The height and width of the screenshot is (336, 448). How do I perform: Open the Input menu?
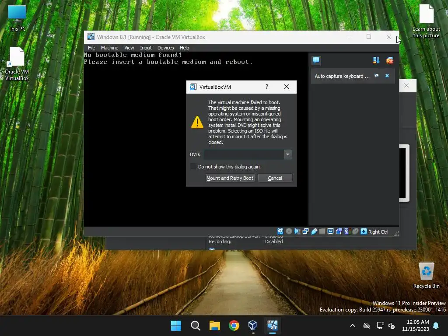tap(146, 48)
